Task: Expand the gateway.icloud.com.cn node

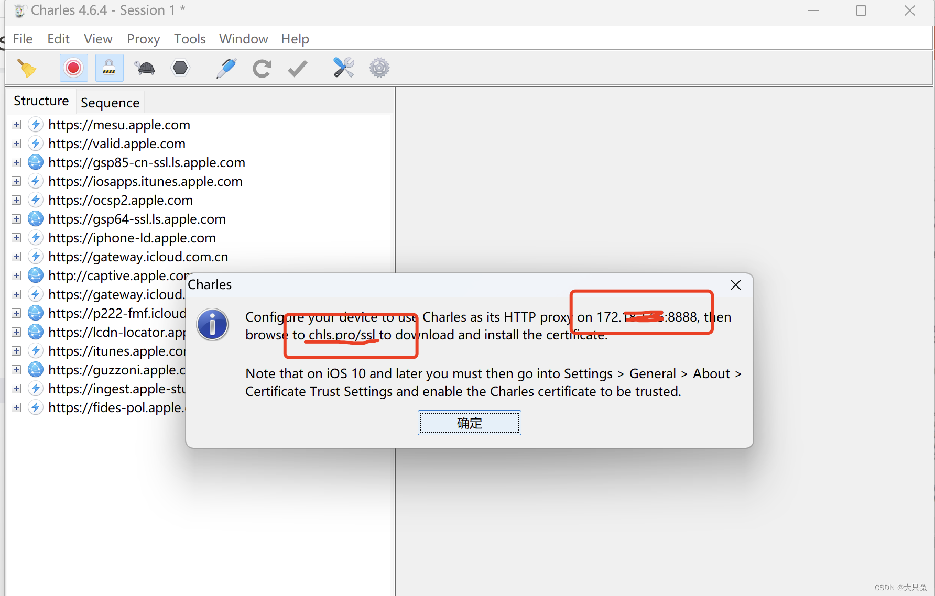Action: click(x=16, y=257)
